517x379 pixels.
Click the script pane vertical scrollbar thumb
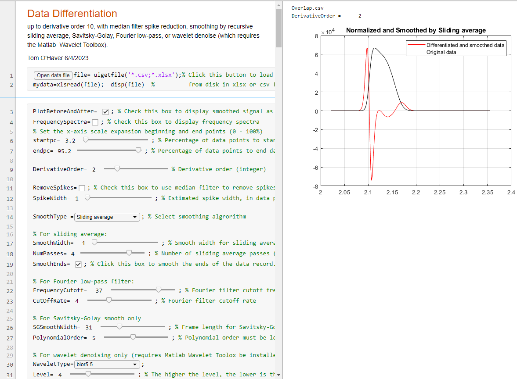pos(278,28)
